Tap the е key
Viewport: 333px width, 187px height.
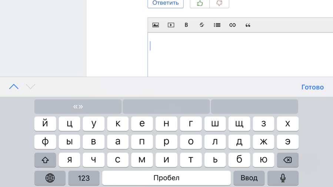tap(142, 124)
